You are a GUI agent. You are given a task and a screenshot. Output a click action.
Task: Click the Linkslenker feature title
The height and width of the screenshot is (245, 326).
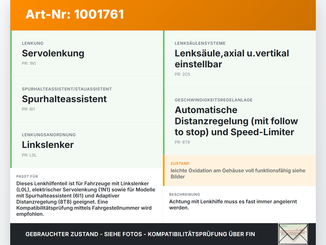(48, 145)
